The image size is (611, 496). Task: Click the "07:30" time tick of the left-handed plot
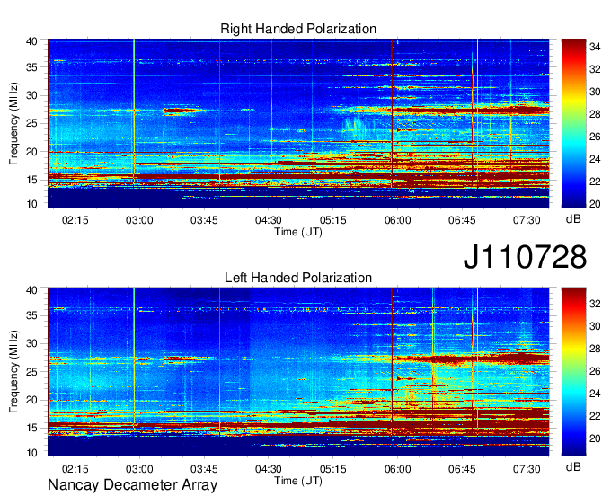click(x=527, y=469)
